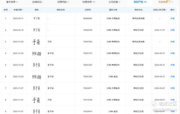Open 详情 for registration 75013758
This screenshot has width=180, height=114.
[x=172, y=100]
